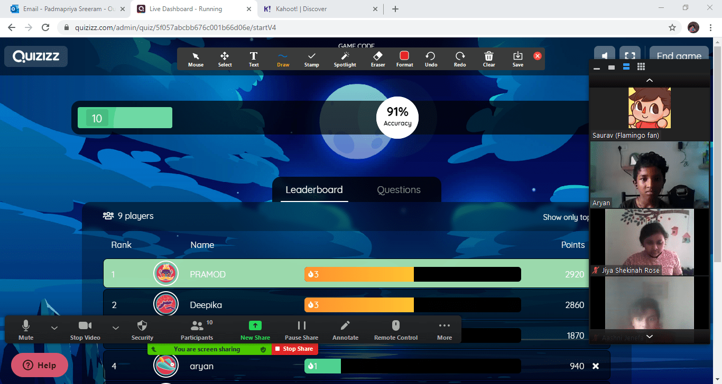Expand video options arrow beside Stop Video
The image size is (722, 384).
[x=116, y=328]
